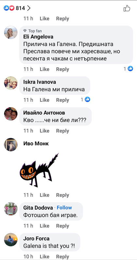Tap the black cat sticker
137x260 pixels.
click(x=39, y=170)
